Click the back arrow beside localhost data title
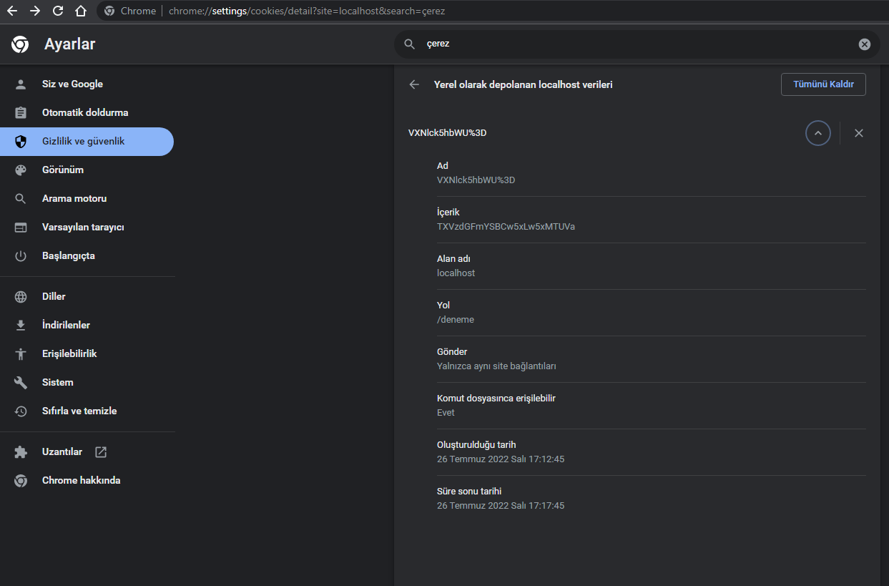Screen dimensions: 889x586 pyautogui.click(x=414, y=84)
